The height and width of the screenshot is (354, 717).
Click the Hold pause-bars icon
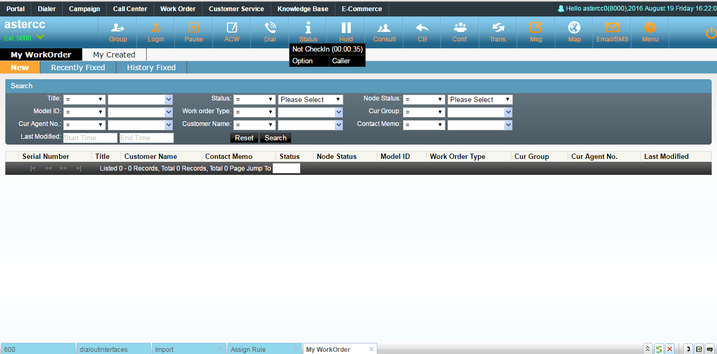[346, 28]
